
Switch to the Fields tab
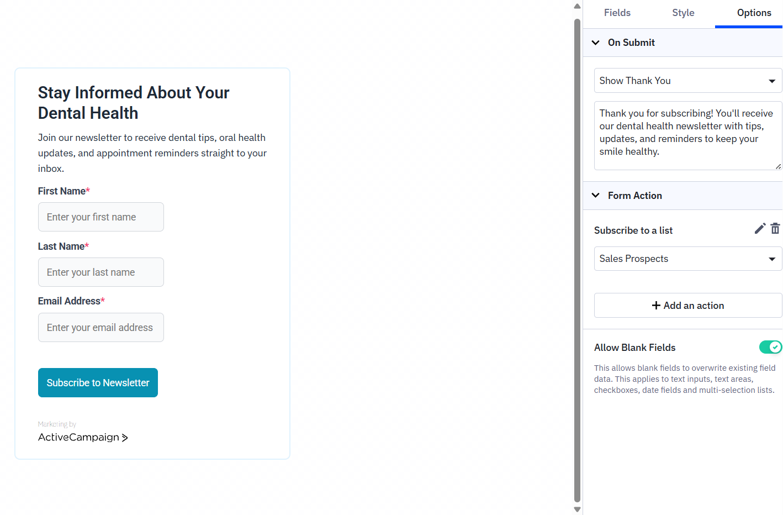pos(617,13)
